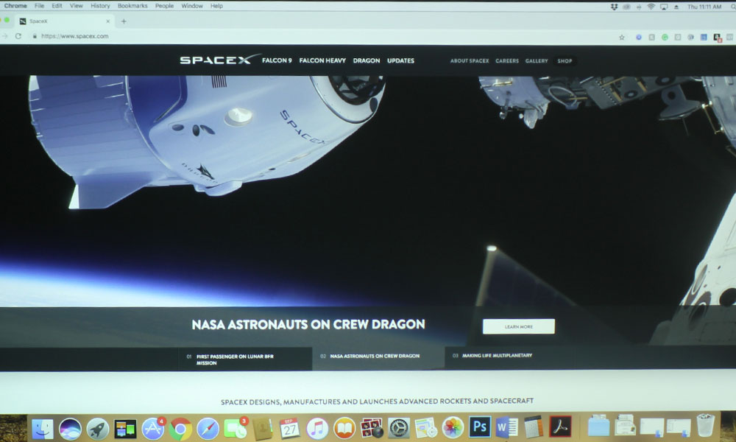Click the Shop button

(565, 60)
